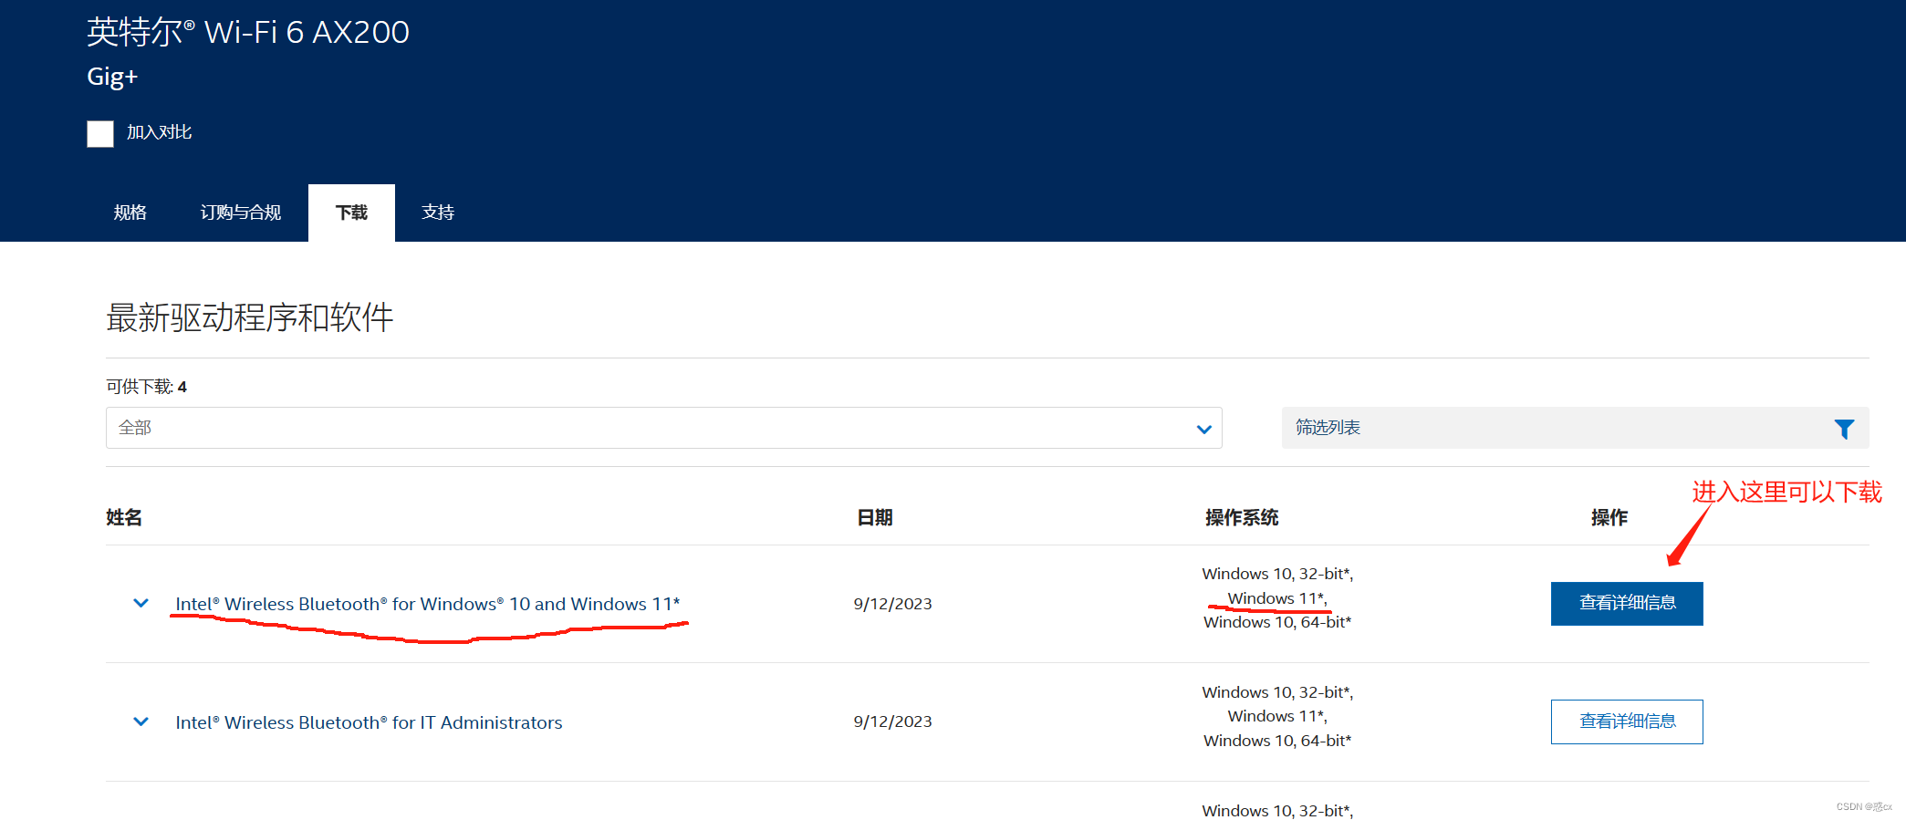Screen dimensions: 1906x820
Task: Open Intel Wireless Bluetooth for IT Administrators link
Action: (x=369, y=722)
